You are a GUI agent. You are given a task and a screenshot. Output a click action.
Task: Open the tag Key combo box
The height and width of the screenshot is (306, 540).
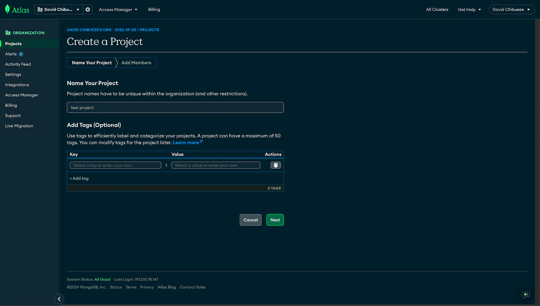[115, 165]
